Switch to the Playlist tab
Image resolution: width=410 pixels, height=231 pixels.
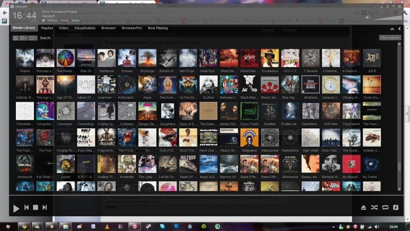(47, 28)
